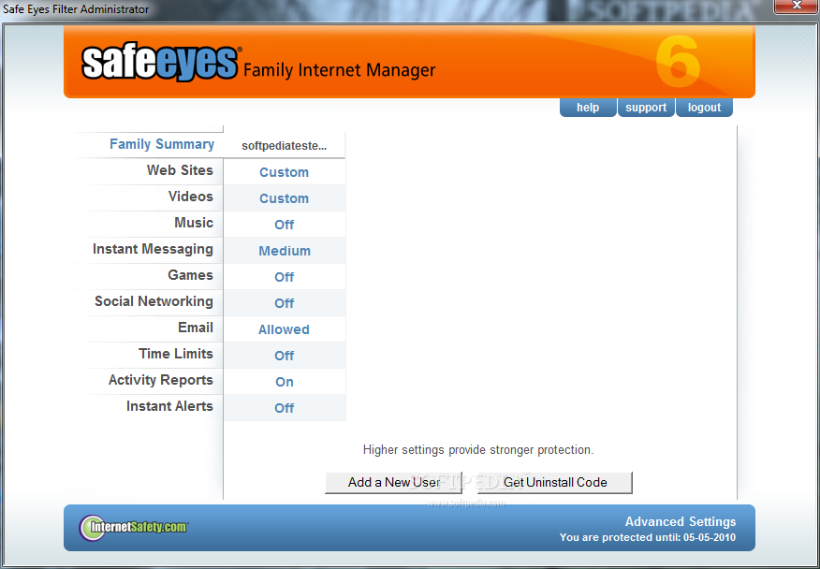820x569 pixels.
Task: Click Allowed setting for Email
Action: click(284, 329)
